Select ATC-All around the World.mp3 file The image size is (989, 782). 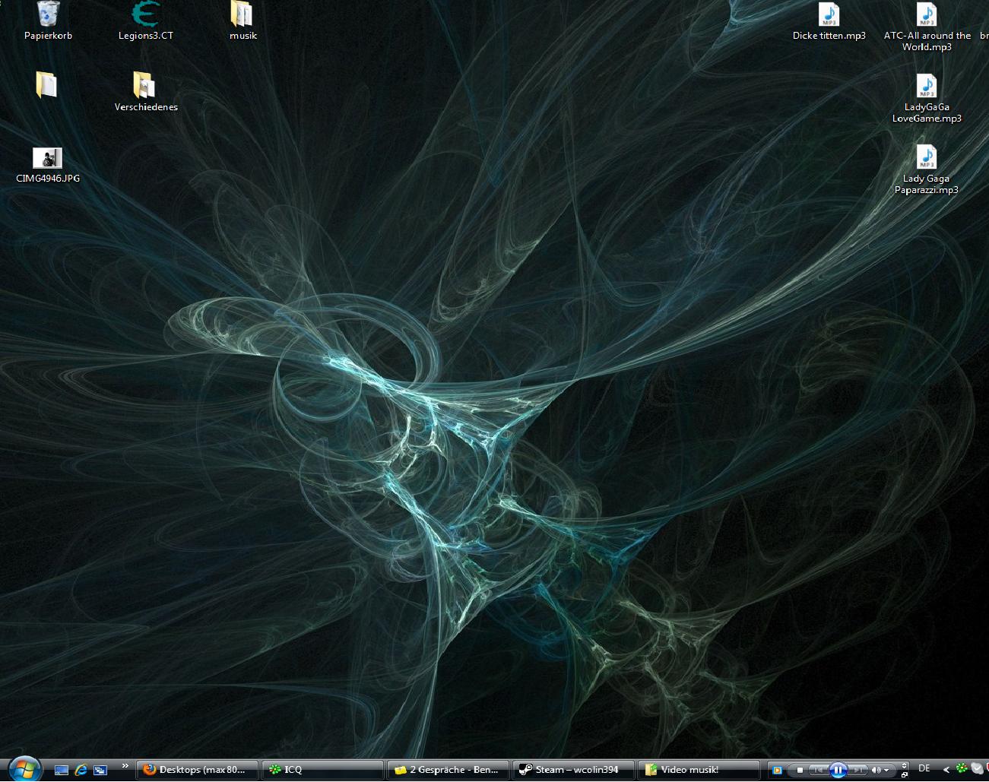pyautogui.click(x=926, y=15)
